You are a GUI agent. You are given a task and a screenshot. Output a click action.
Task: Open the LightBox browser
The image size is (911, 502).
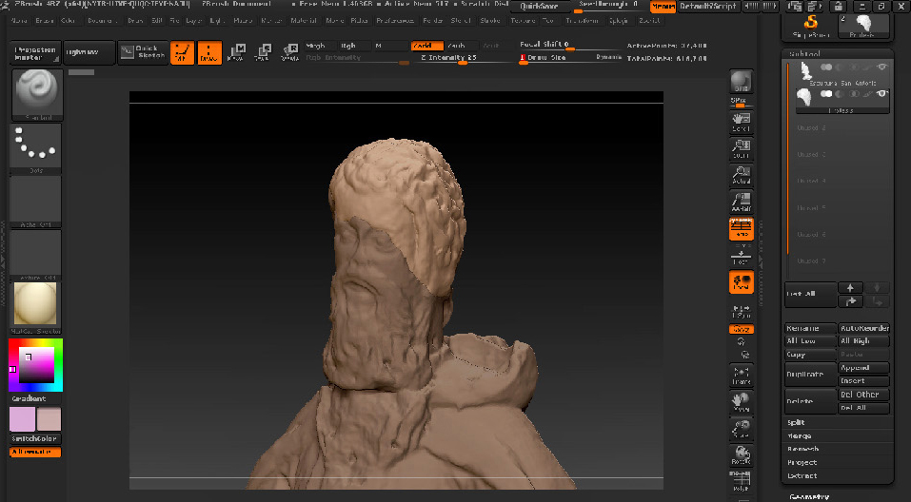(89, 53)
